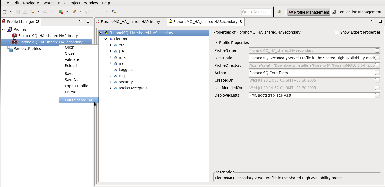Screen dimensions: 385x187
Task: Click the Forward navigation arrow icon
Action: [x=45, y=12]
